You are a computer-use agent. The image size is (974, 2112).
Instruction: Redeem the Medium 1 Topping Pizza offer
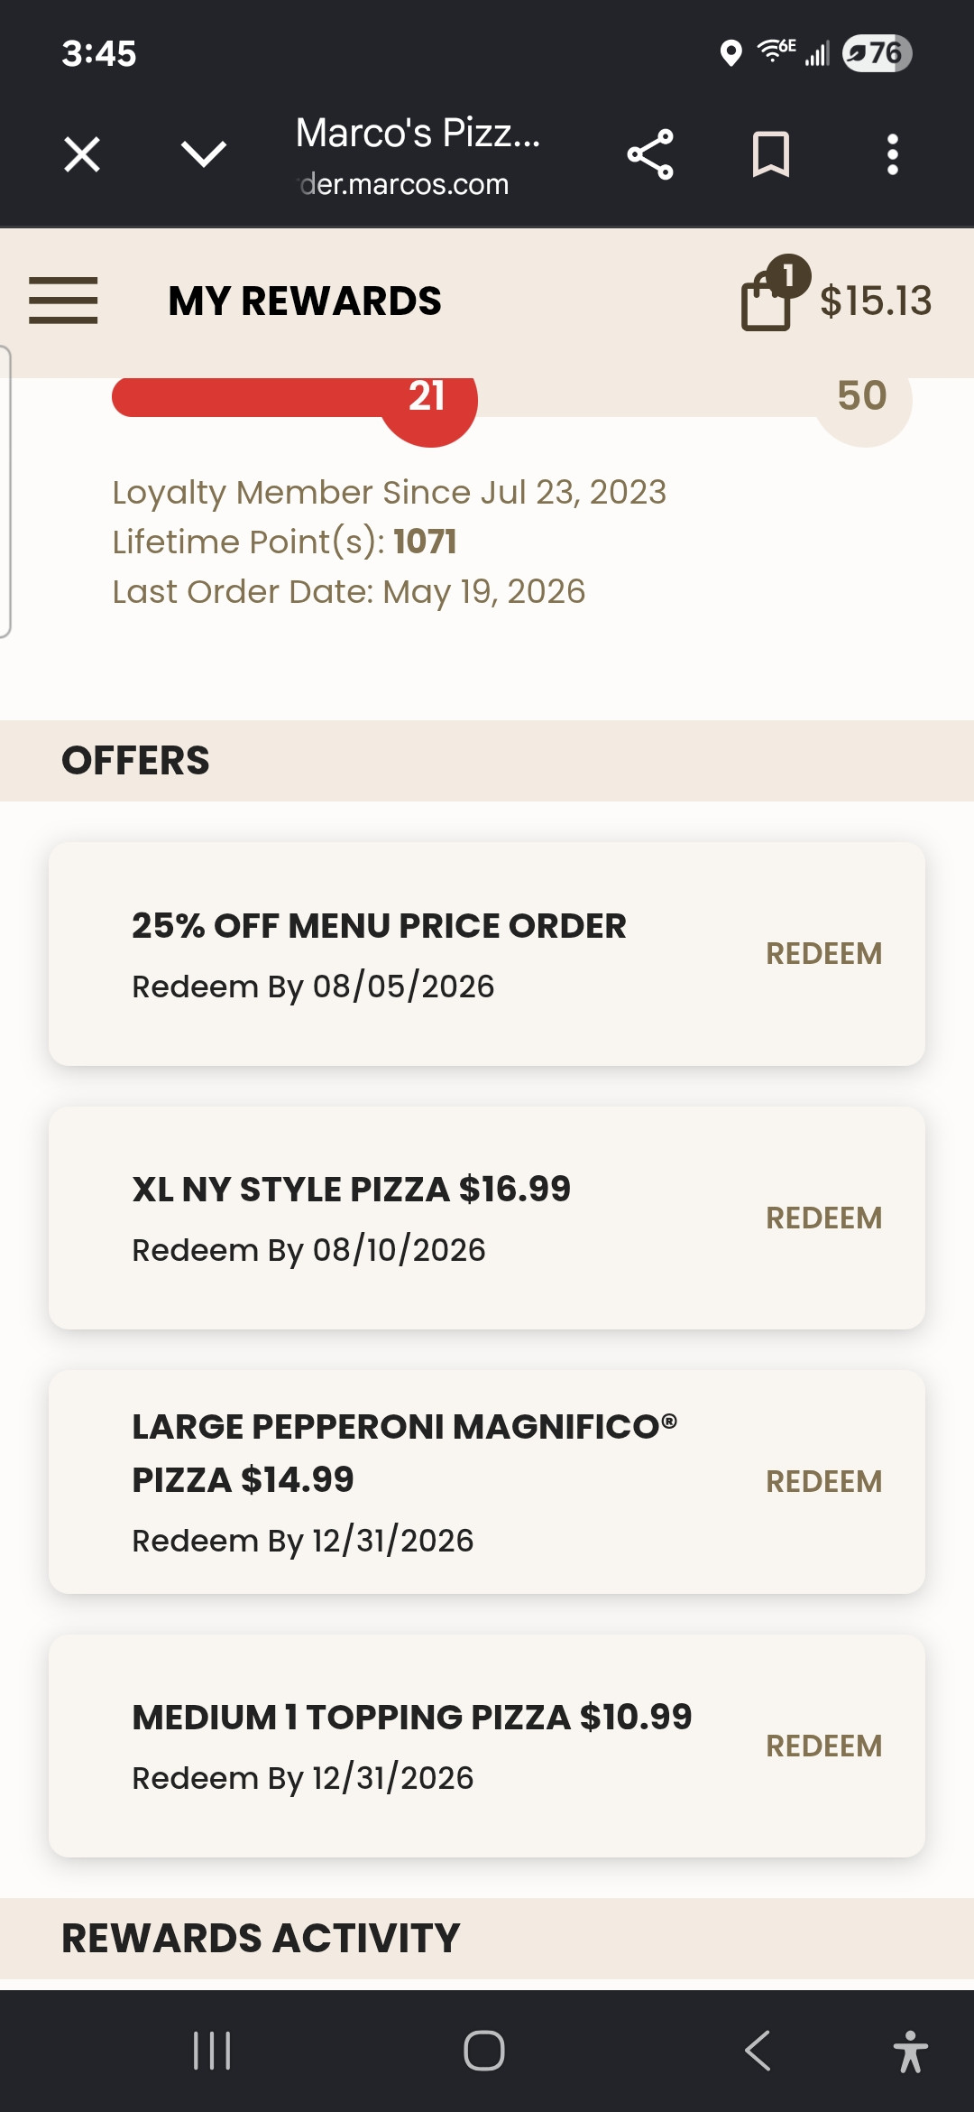click(x=823, y=1746)
